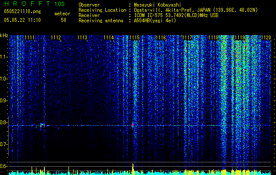
Task: Select the meteor count 58
Action: 64,20
